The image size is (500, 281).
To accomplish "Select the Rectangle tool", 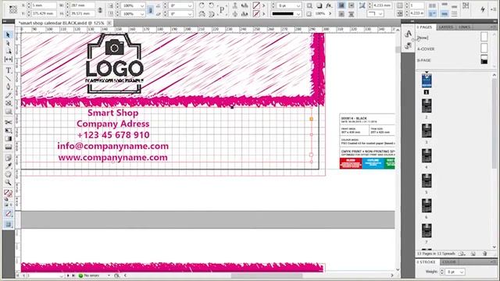I will (x=9, y=112).
